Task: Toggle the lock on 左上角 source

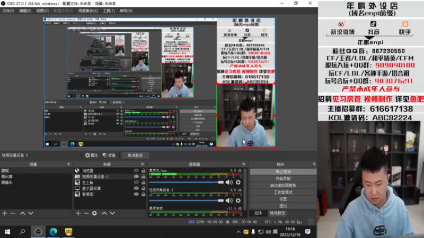Action: [143, 182]
